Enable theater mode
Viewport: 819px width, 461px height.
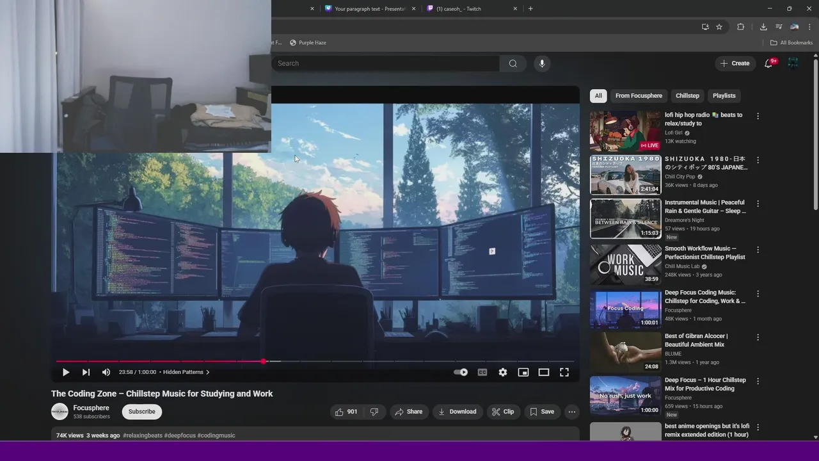(x=544, y=372)
